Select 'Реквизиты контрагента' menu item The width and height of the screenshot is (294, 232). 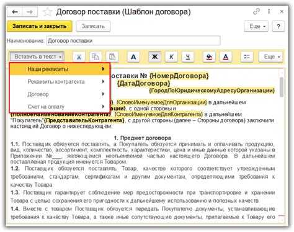tap(60, 82)
